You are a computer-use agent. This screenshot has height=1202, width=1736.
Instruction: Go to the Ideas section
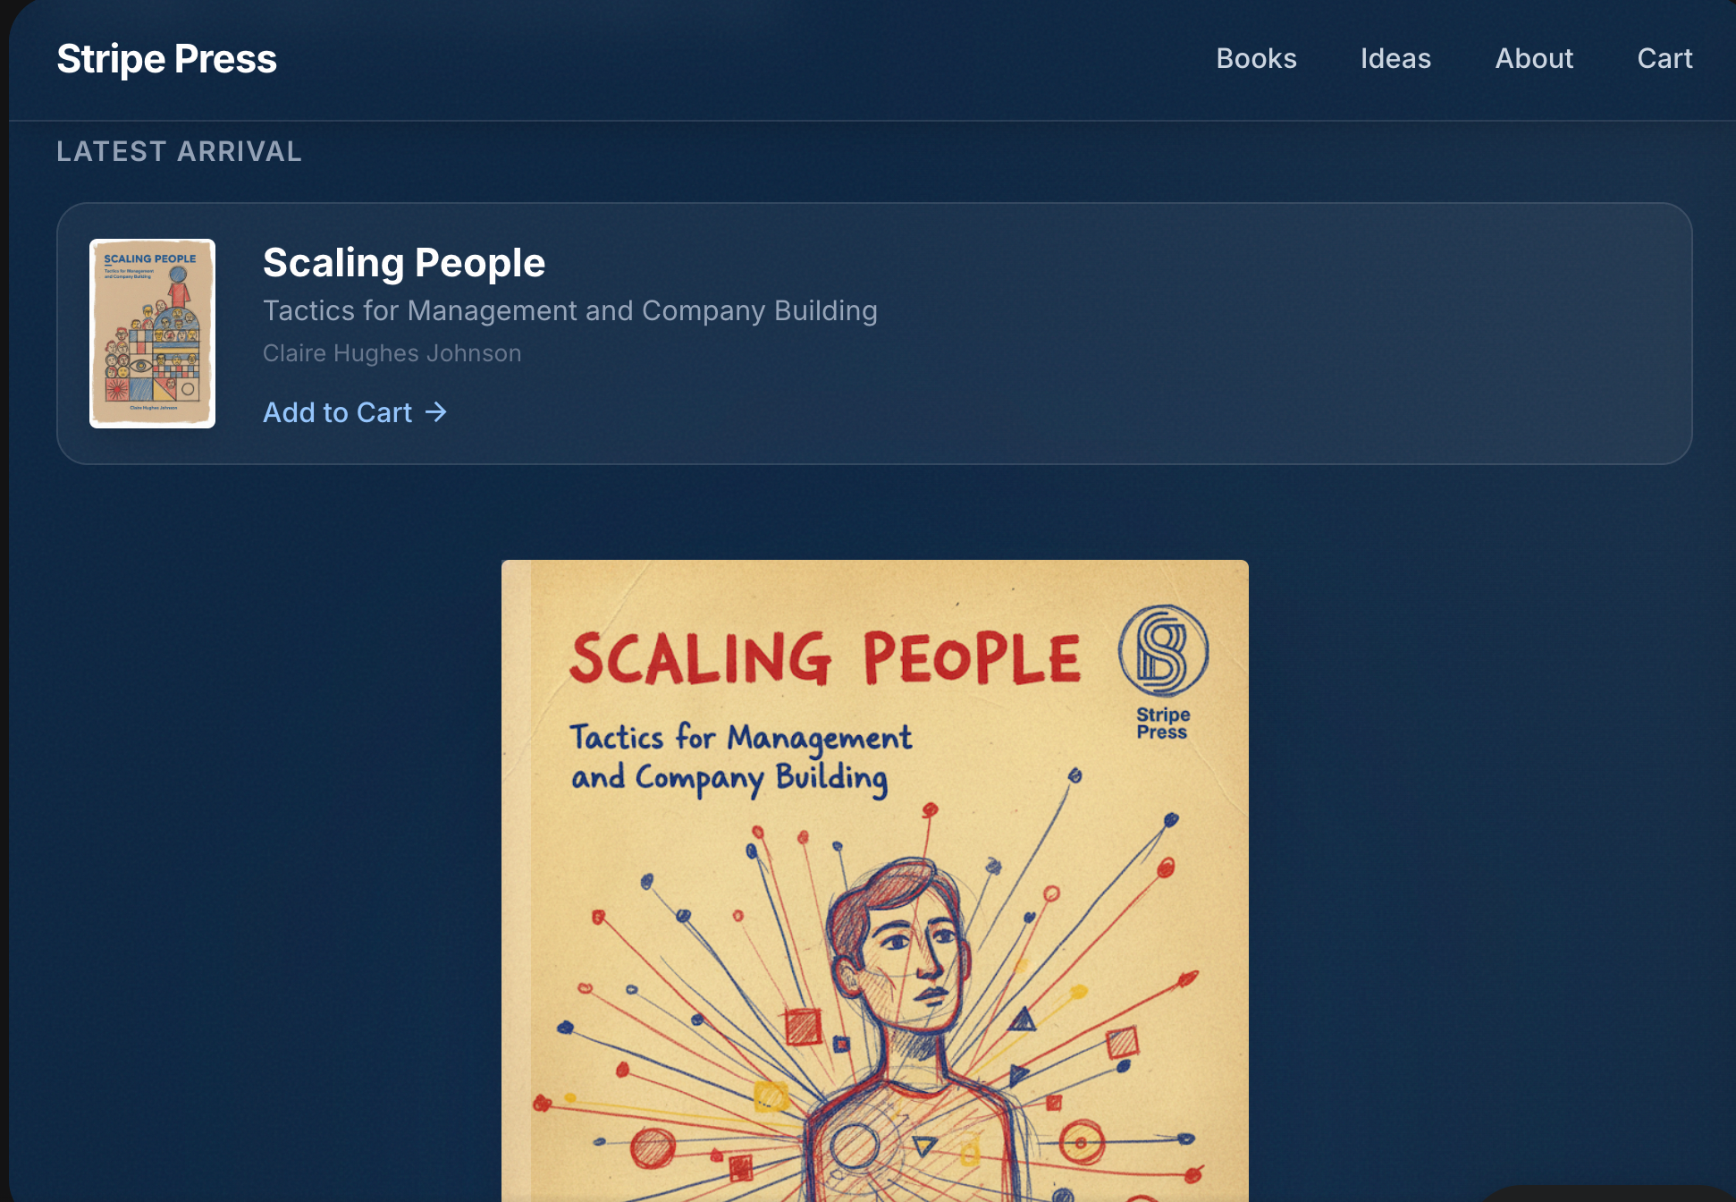[1395, 58]
